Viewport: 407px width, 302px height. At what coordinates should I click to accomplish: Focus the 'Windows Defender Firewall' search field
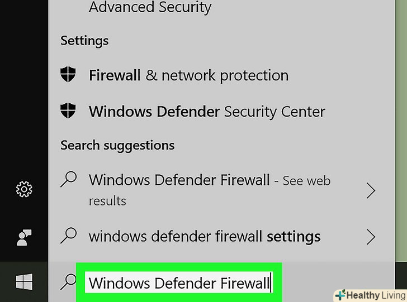[x=179, y=282]
